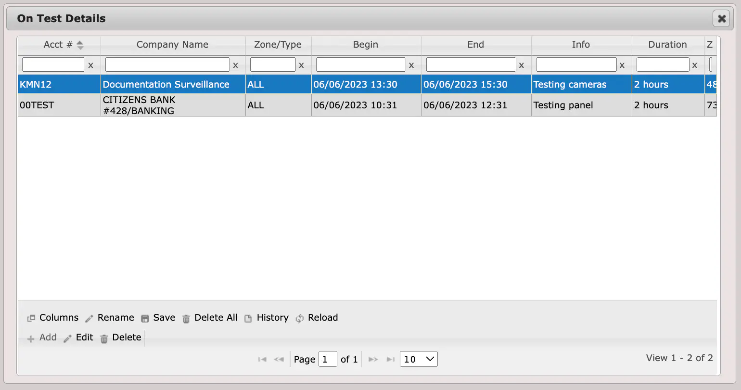741x390 pixels.
Task: Clear the End filter with x
Action: 521,65
